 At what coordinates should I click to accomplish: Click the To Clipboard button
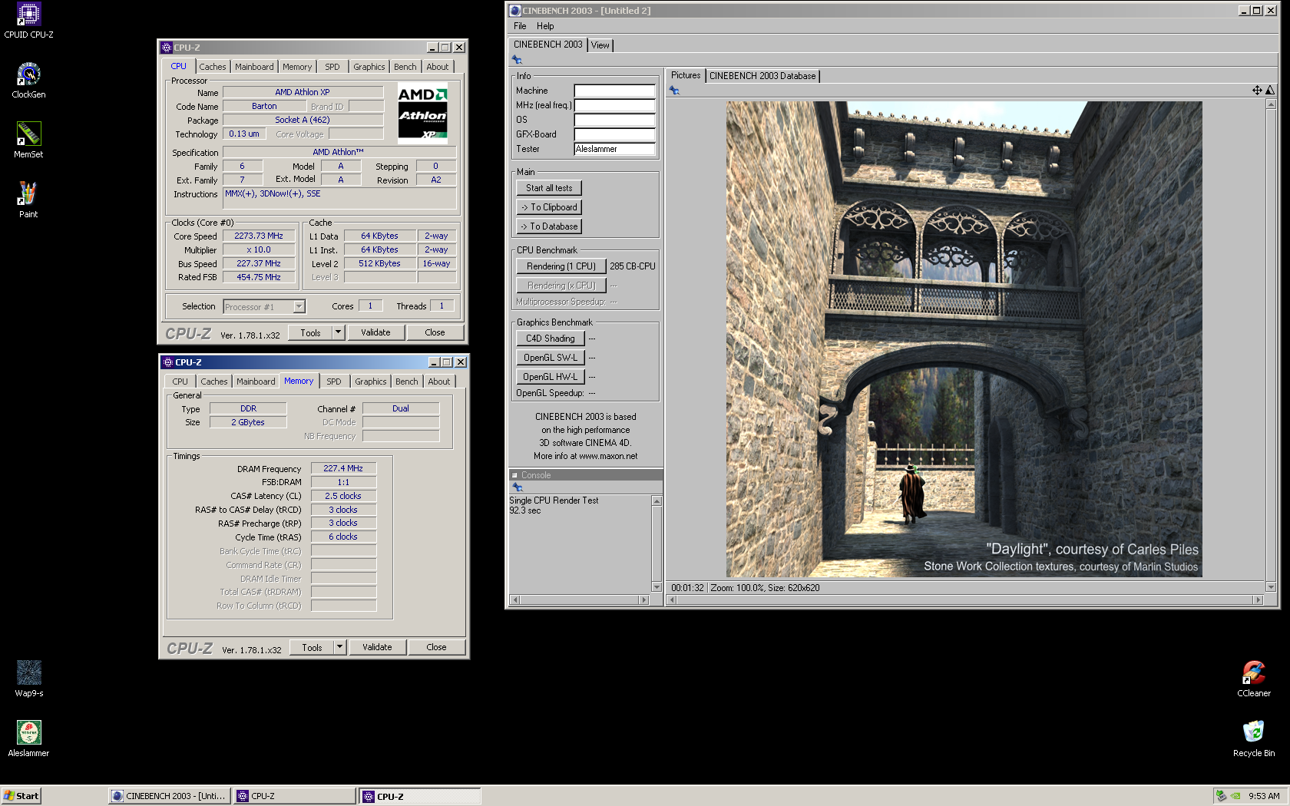tap(549, 207)
